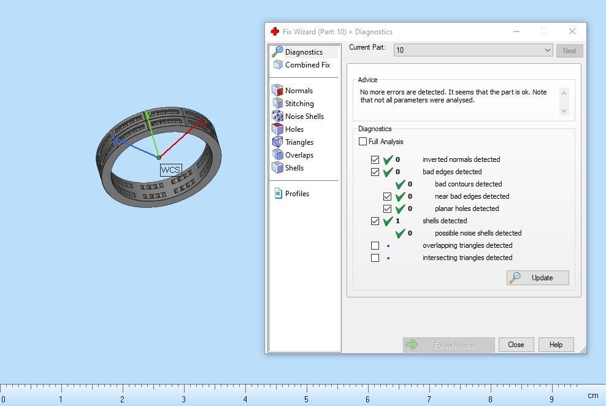Screen dimensions: 606x406
Task: Open Help for the Fix Wizard
Action: 556,345
